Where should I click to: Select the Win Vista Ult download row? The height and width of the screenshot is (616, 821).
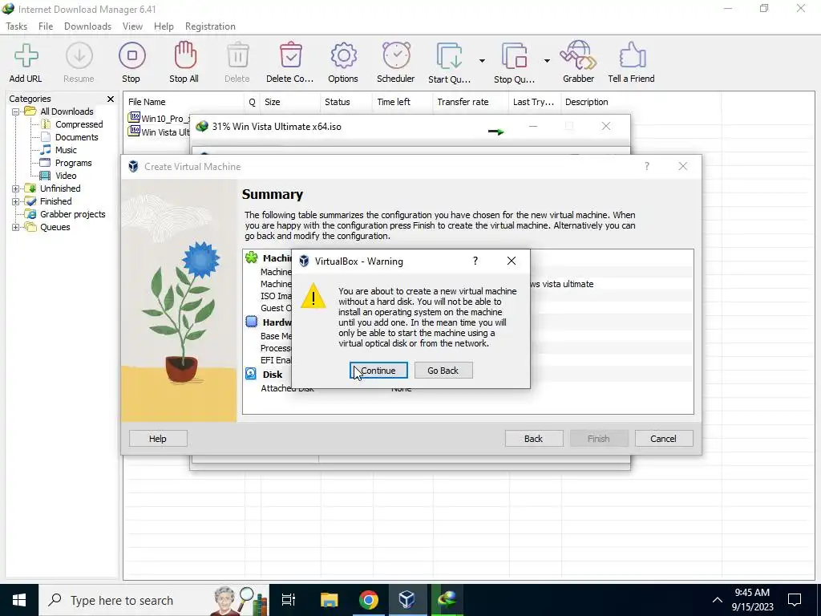[159, 132]
